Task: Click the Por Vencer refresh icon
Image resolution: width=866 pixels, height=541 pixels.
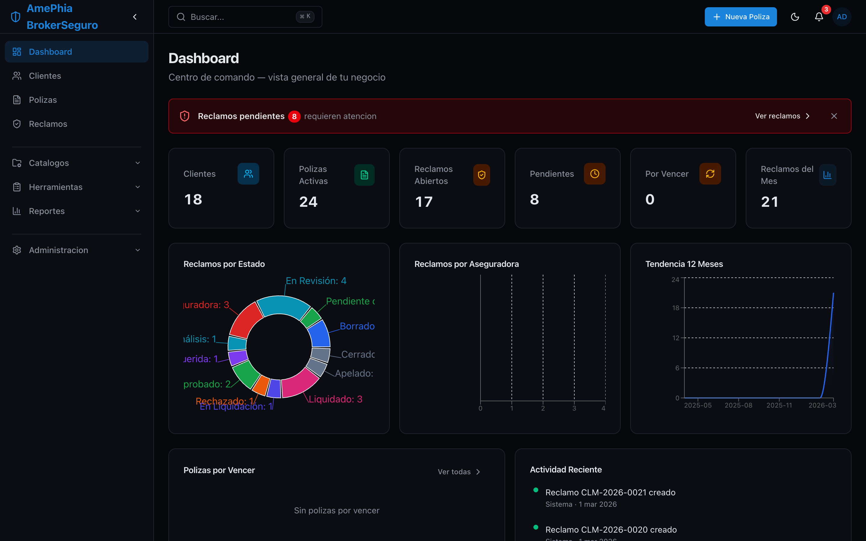Action: click(710, 174)
